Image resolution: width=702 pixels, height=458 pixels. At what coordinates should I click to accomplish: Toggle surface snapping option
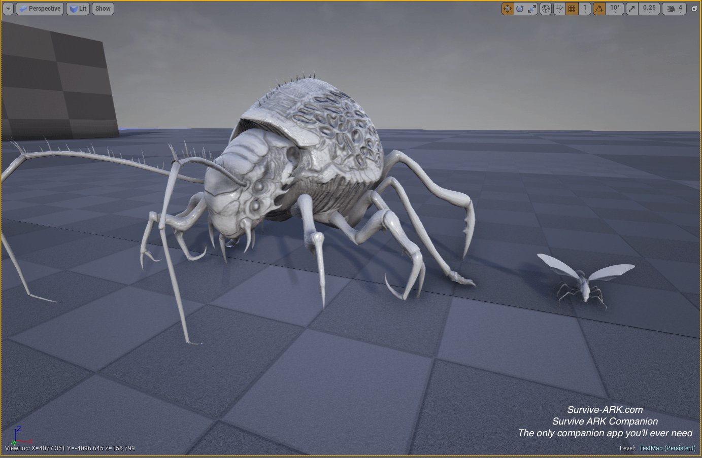coord(559,9)
